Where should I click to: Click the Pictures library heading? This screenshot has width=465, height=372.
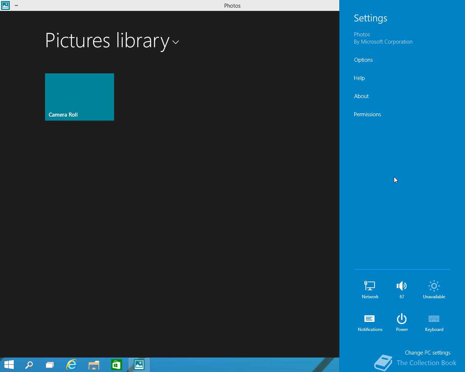[x=107, y=40]
